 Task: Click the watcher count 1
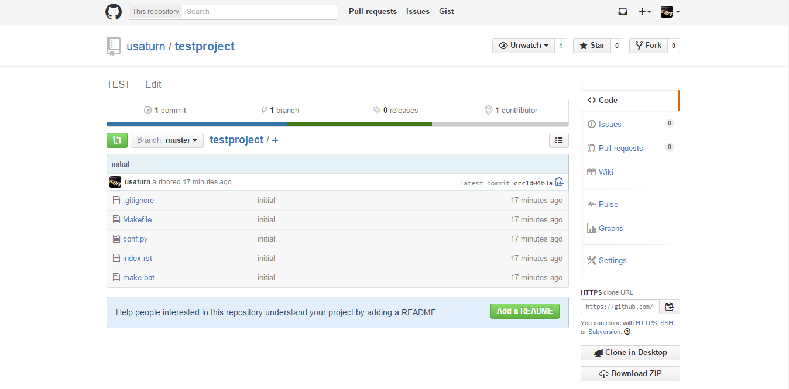point(561,46)
